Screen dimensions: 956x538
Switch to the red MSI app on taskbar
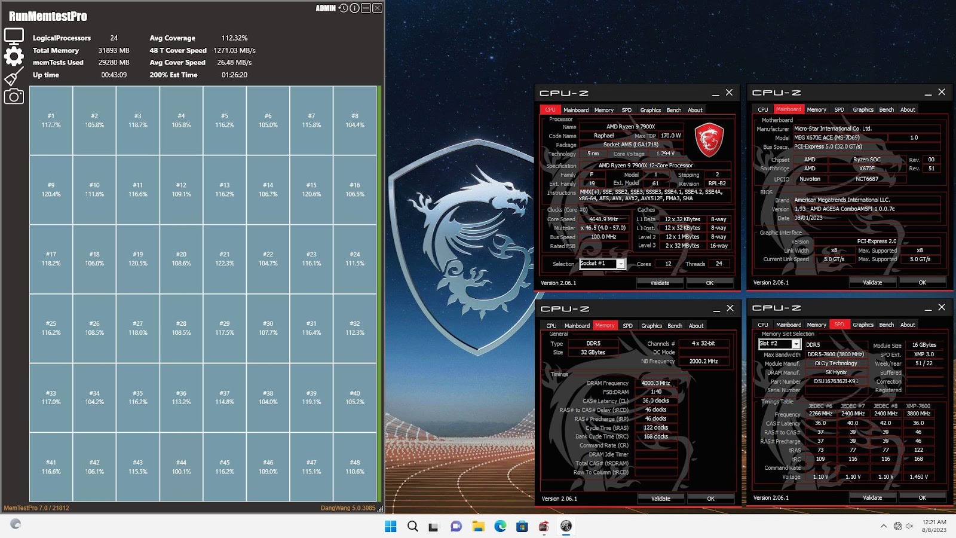point(544,526)
